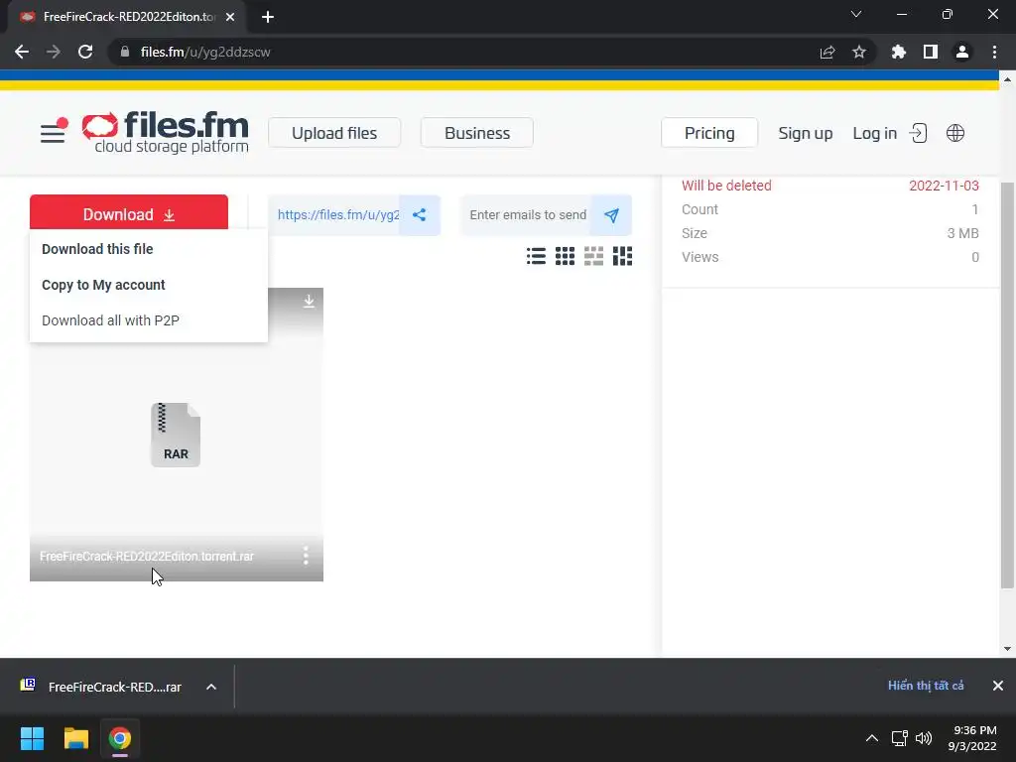Open the Business page
The image size is (1016, 762).
coord(477,133)
